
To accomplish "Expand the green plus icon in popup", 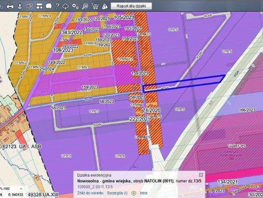I will click(134, 193).
